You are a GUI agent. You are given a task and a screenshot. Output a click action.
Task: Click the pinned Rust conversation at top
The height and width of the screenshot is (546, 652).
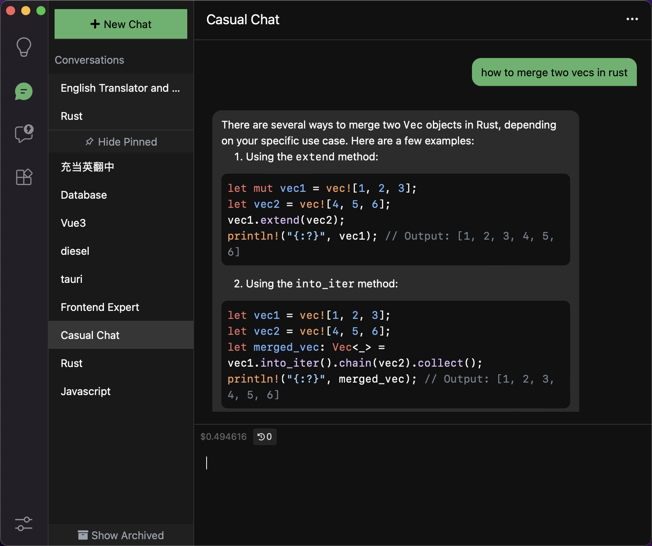coord(72,116)
